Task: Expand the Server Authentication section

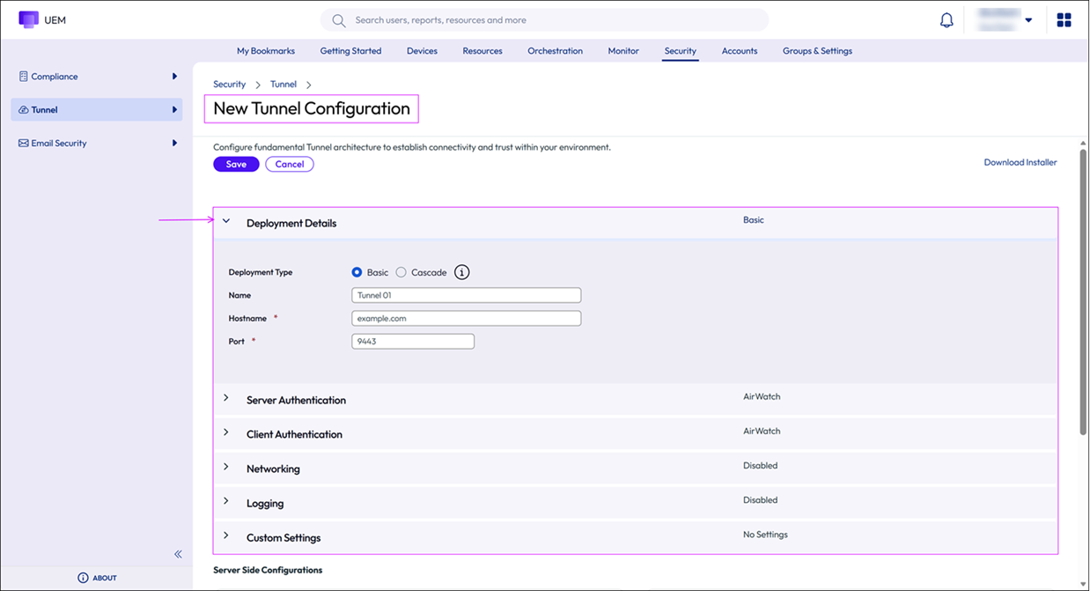Action: point(226,399)
